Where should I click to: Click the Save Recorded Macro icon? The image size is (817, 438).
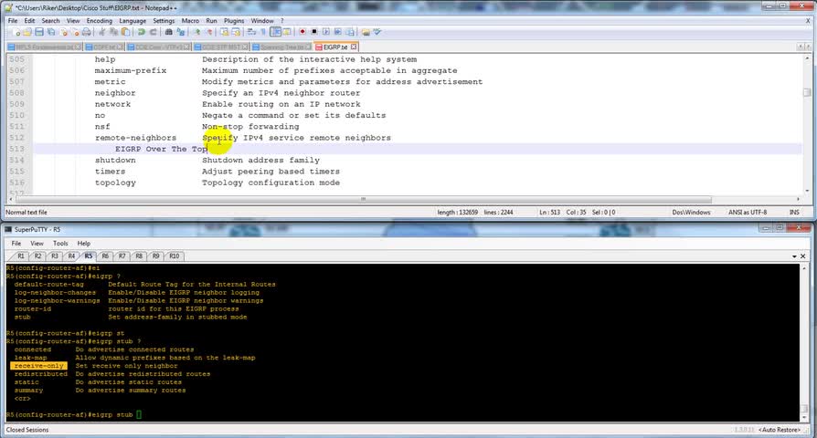click(x=350, y=32)
